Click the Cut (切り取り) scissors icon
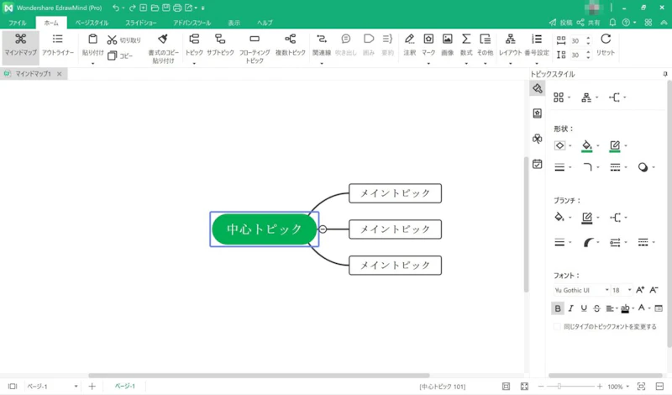Image resolution: width=672 pixels, height=395 pixels. [112, 39]
